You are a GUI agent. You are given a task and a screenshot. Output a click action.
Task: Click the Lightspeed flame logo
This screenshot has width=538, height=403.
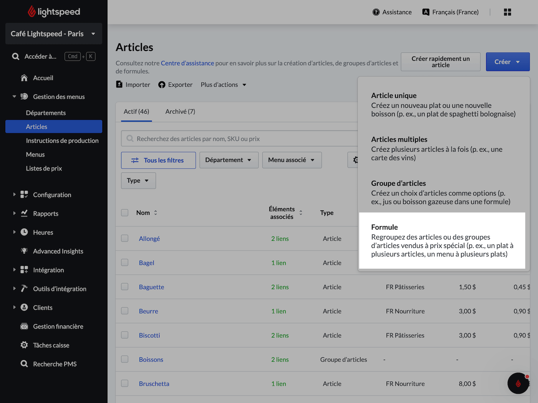(x=32, y=12)
